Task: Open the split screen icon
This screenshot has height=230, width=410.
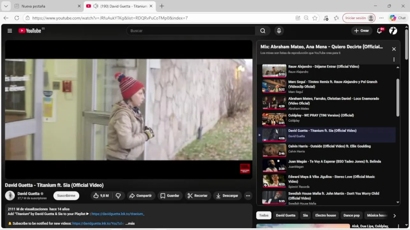Action: pos(298,18)
